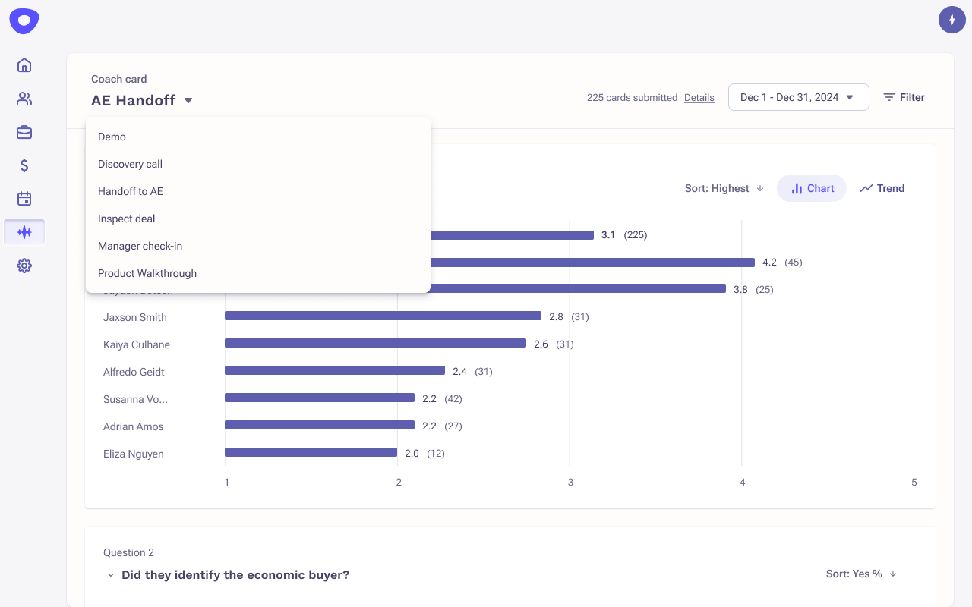Click Alfredo Geidt's 2.4 bar
972x607 pixels.
pyautogui.click(x=335, y=370)
